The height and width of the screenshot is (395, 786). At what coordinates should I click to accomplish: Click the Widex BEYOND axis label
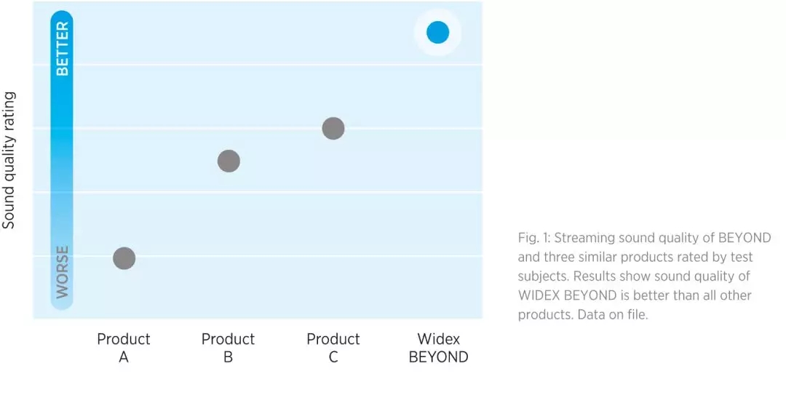[x=438, y=348]
